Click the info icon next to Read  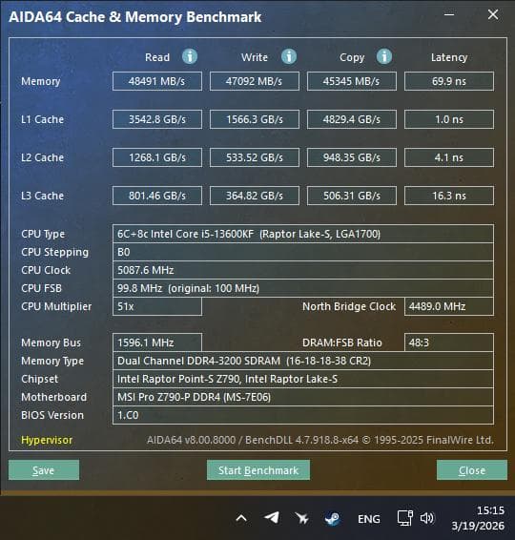pyautogui.click(x=190, y=56)
